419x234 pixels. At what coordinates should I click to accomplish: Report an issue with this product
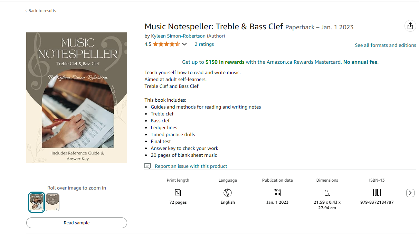(191, 166)
